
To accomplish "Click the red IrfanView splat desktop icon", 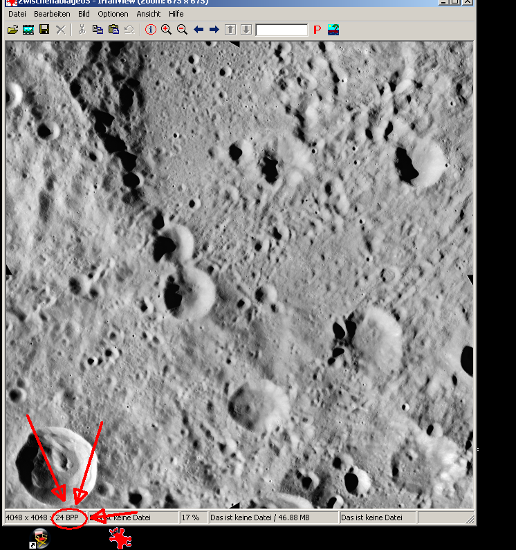I will click(x=120, y=538).
